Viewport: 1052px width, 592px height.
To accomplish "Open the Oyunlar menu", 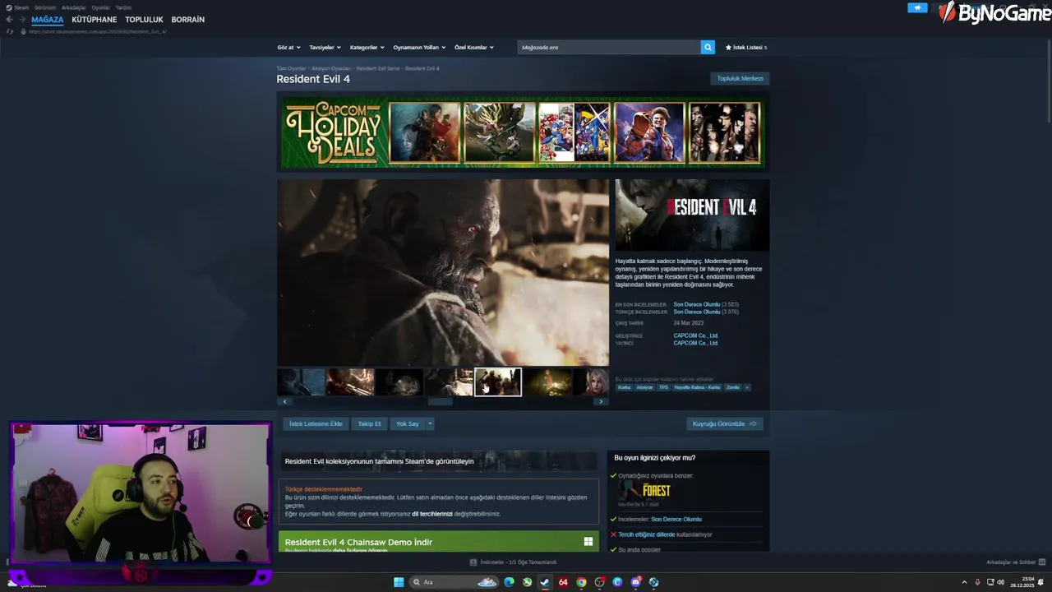I will [x=100, y=7].
